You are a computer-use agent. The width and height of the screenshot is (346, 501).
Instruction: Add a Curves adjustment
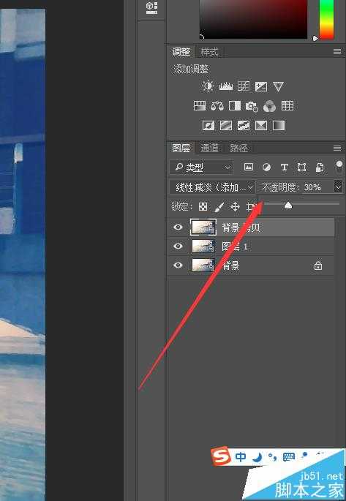click(x=244, y=86)
